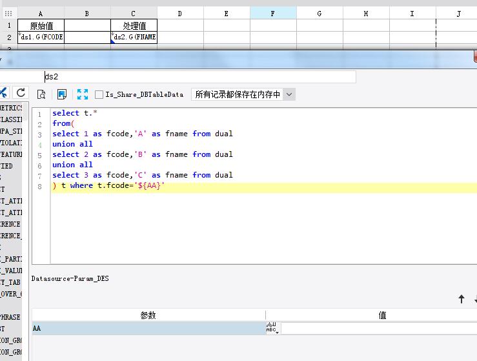Screen dimensions: 477x361
Task: Click SQL line 2 'from('
Action: coord(63,123)
